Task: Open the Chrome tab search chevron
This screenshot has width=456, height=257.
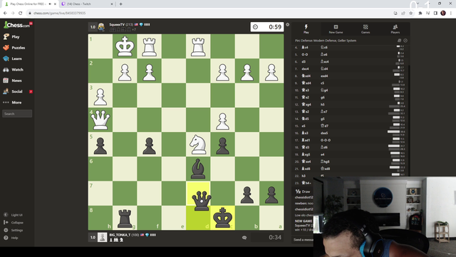Action: (x=418, y=4)
